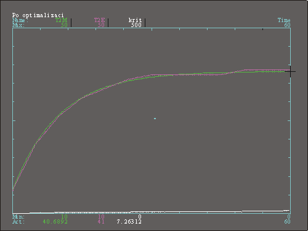Click the Po optimalizaci title text
308x231 pixels.
coord(38,15)
